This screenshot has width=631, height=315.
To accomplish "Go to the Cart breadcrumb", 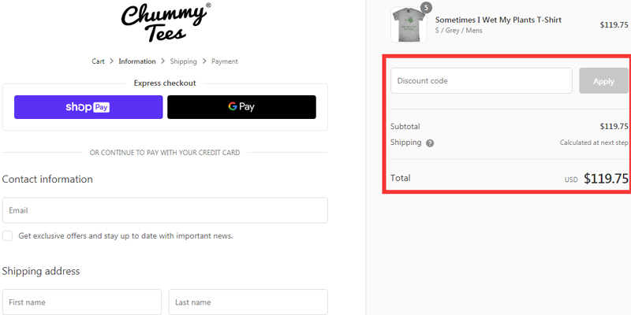I will click(x=98, y=61).
